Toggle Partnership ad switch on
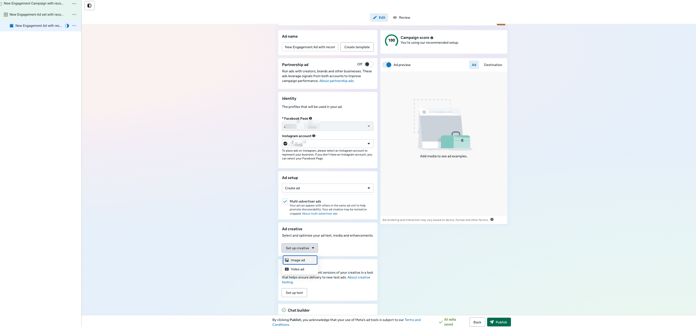The height and width of the screenshot is (327, 696). coord(369,64)
